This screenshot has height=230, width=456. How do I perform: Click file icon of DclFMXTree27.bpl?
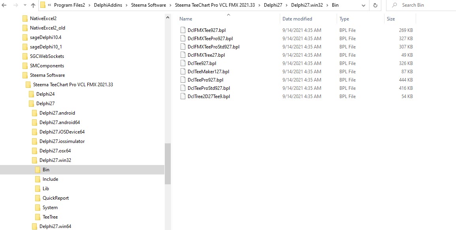pos(183,55)
